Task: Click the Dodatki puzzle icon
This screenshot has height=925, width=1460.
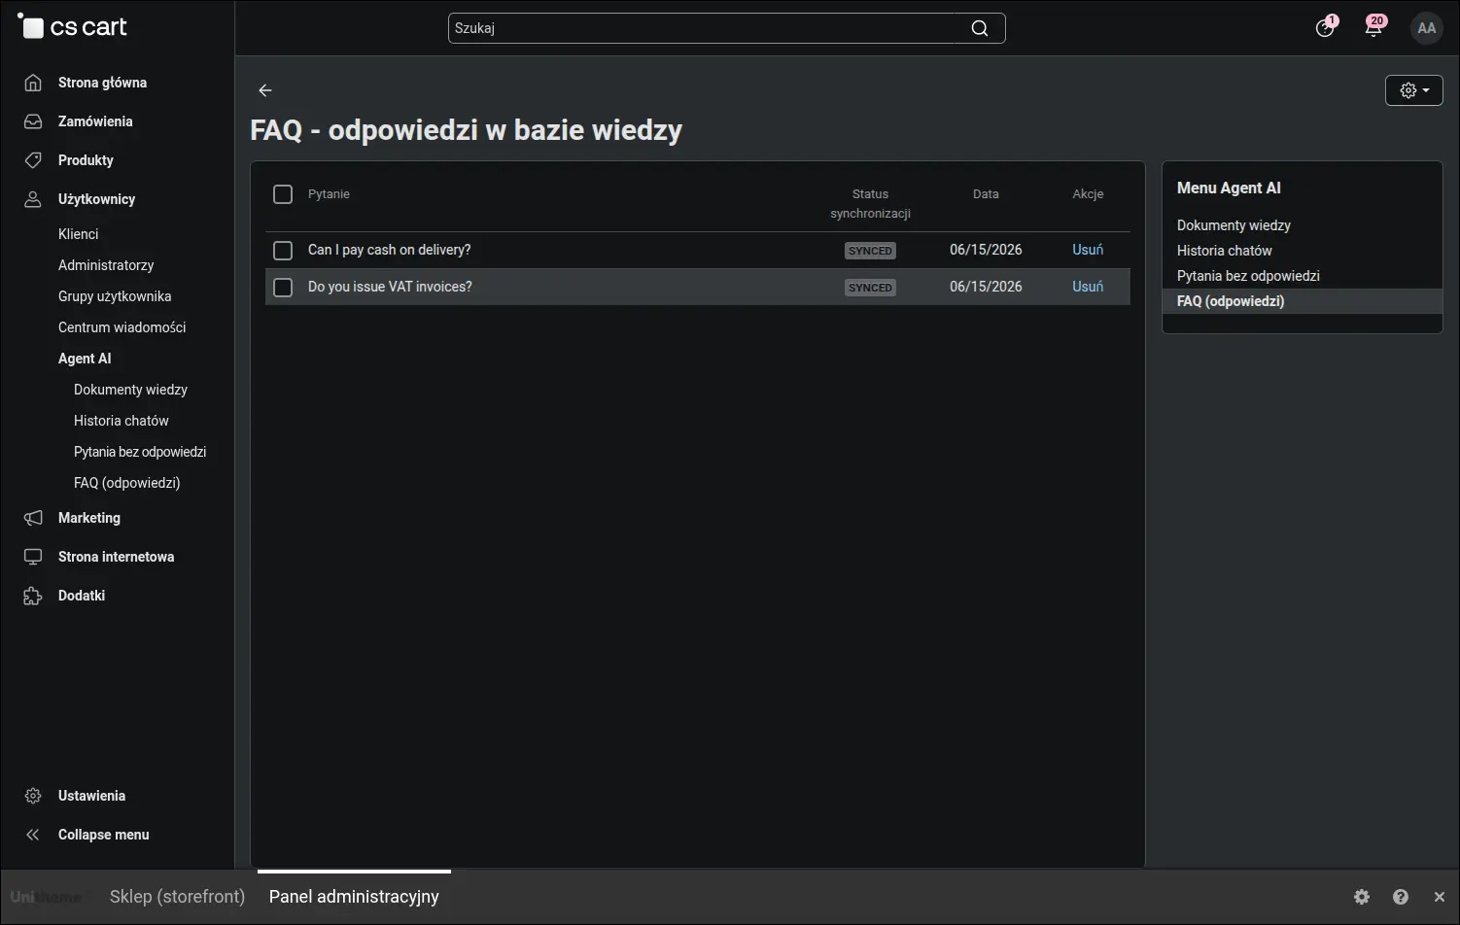Action: tap(33, 596)
